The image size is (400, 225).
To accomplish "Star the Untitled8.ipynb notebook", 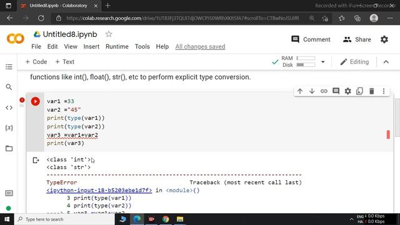I will 109,34.
